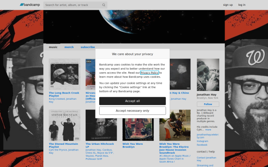The width and height of the screenshot is (268, 167).
Task: Click Jonathan Hay profile photo
Action: 208,75
